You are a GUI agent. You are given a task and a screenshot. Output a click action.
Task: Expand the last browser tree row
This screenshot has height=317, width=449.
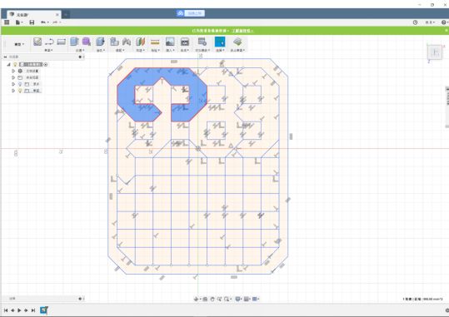(13, 91)
